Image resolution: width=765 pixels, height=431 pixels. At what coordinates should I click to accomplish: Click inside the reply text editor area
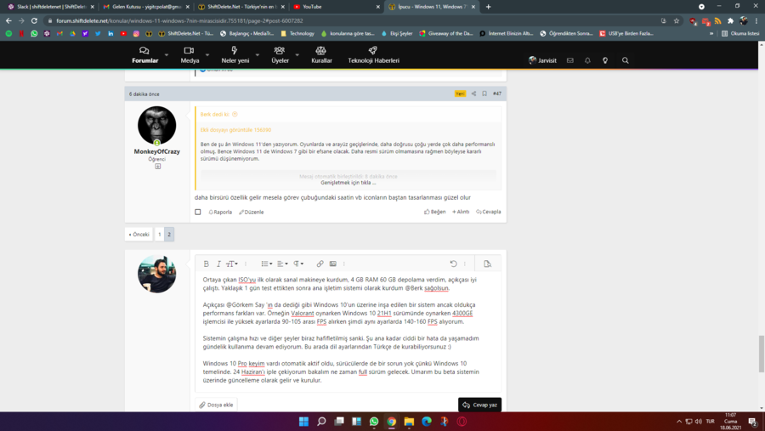348,330
